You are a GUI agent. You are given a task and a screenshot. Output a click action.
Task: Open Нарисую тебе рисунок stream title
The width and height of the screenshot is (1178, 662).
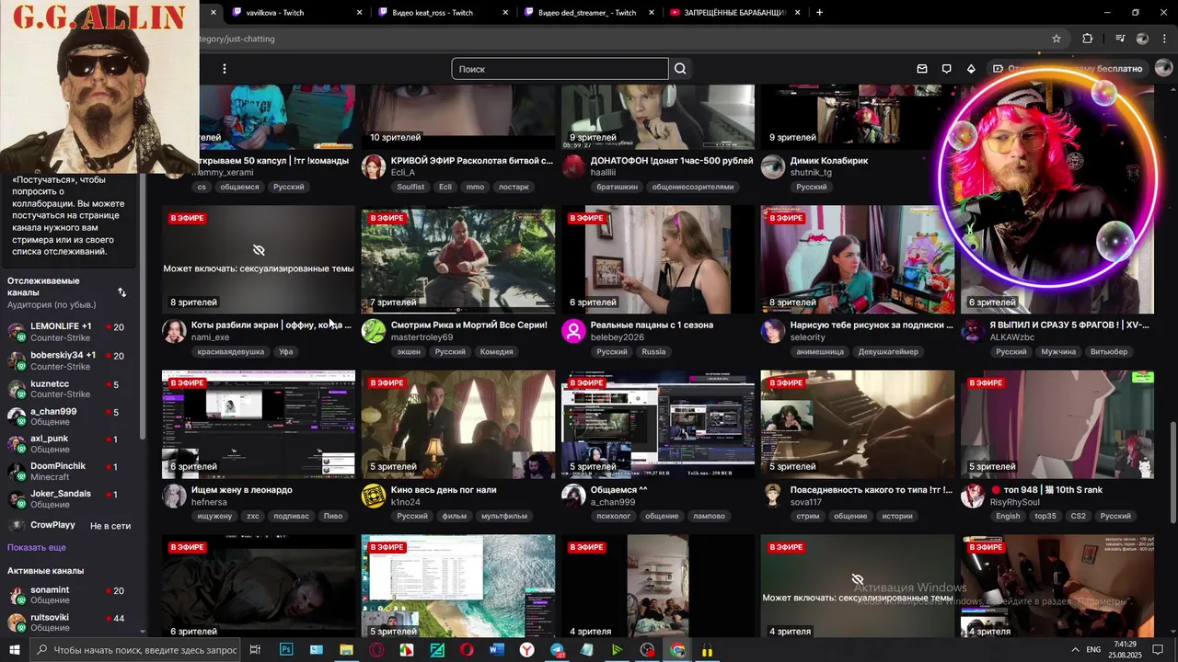click(872, 325)
